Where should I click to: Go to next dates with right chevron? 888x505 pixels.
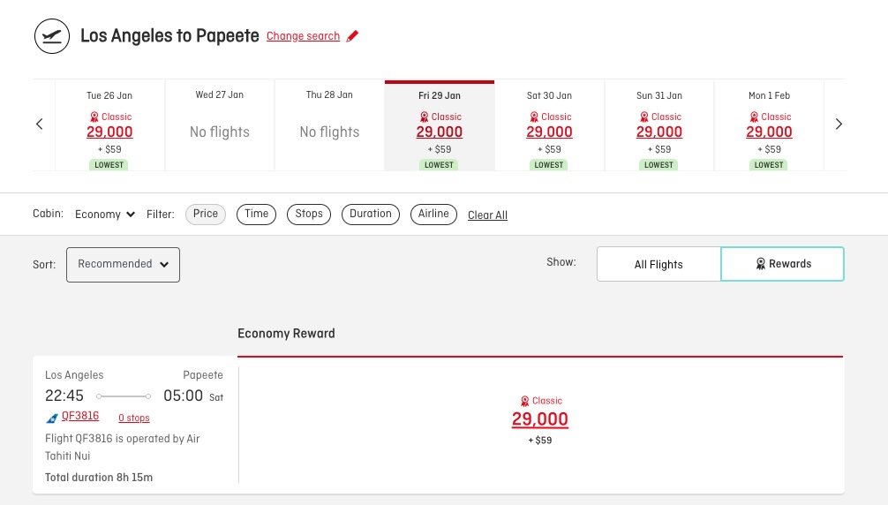[839, 124]
